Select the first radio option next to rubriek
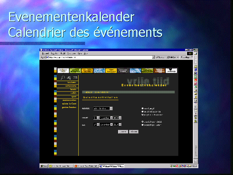 click(x=143, y=108)
